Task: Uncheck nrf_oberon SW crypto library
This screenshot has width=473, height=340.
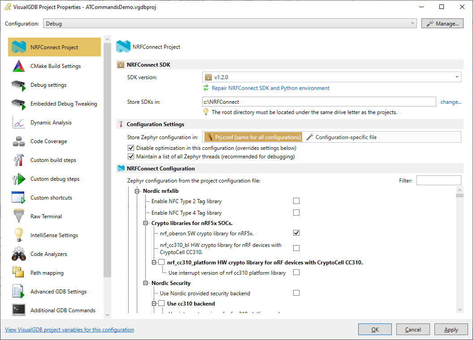Action: pyautogui.click(x=296, y=233)
